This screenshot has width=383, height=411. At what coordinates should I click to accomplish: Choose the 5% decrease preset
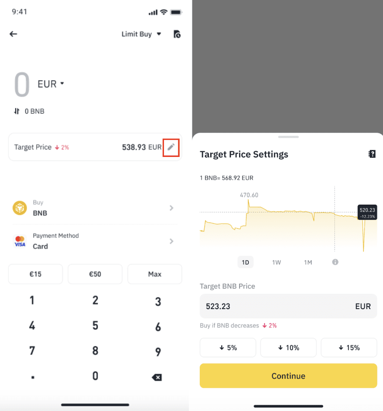click(x=228, y=348)
